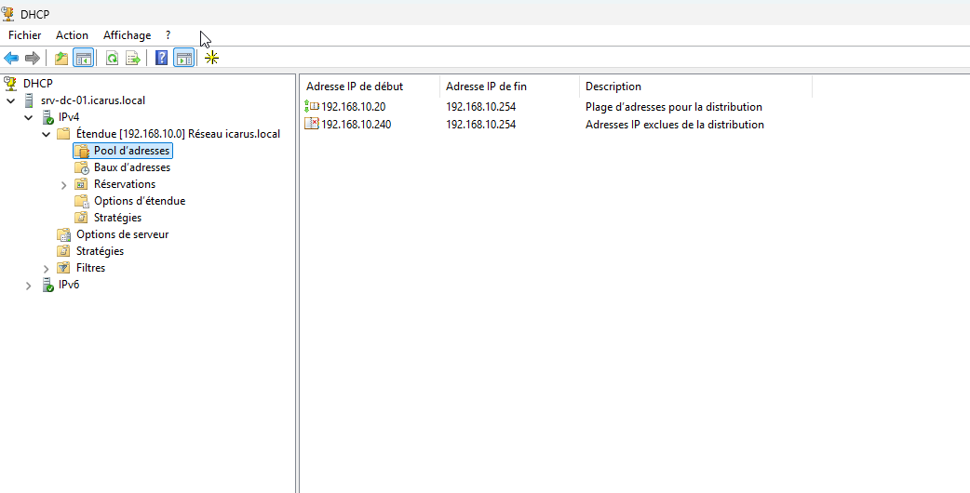
Task: Select IPv6 label in the tree
Action: [x=69, y=285]
